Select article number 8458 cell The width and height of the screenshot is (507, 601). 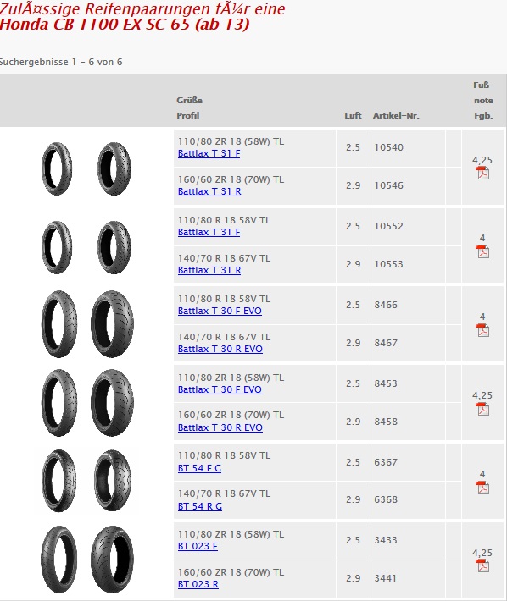coord(407,422)
